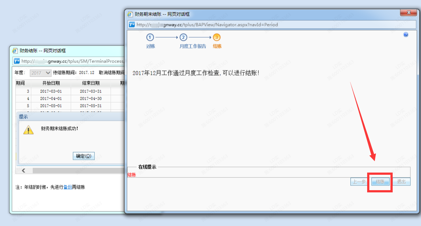Click the 结束日期 column header
The width and height of the screenshot is (421, 226).
tap(91, 83)
